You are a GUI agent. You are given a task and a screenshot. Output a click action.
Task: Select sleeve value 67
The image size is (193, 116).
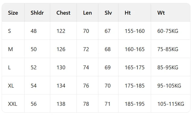(x=108, y=31)
